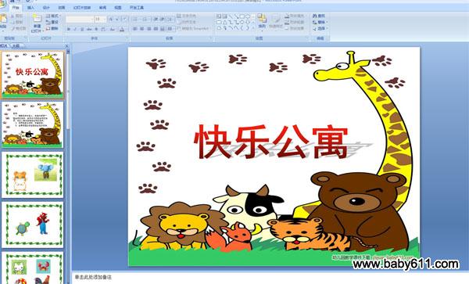Viewport: 469px width, 284px height.
Task: Click the bullet list icon
Action: (136, 20)
